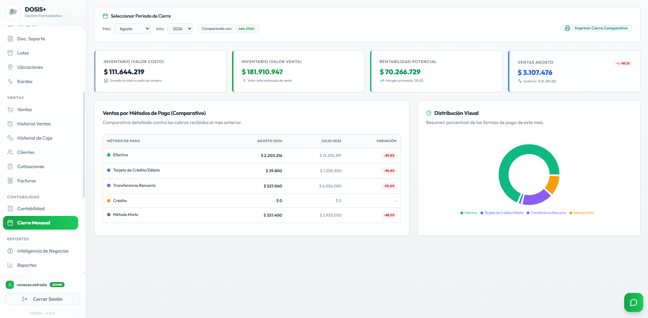Open the Año dropdown showing 2026

[180, 29]
